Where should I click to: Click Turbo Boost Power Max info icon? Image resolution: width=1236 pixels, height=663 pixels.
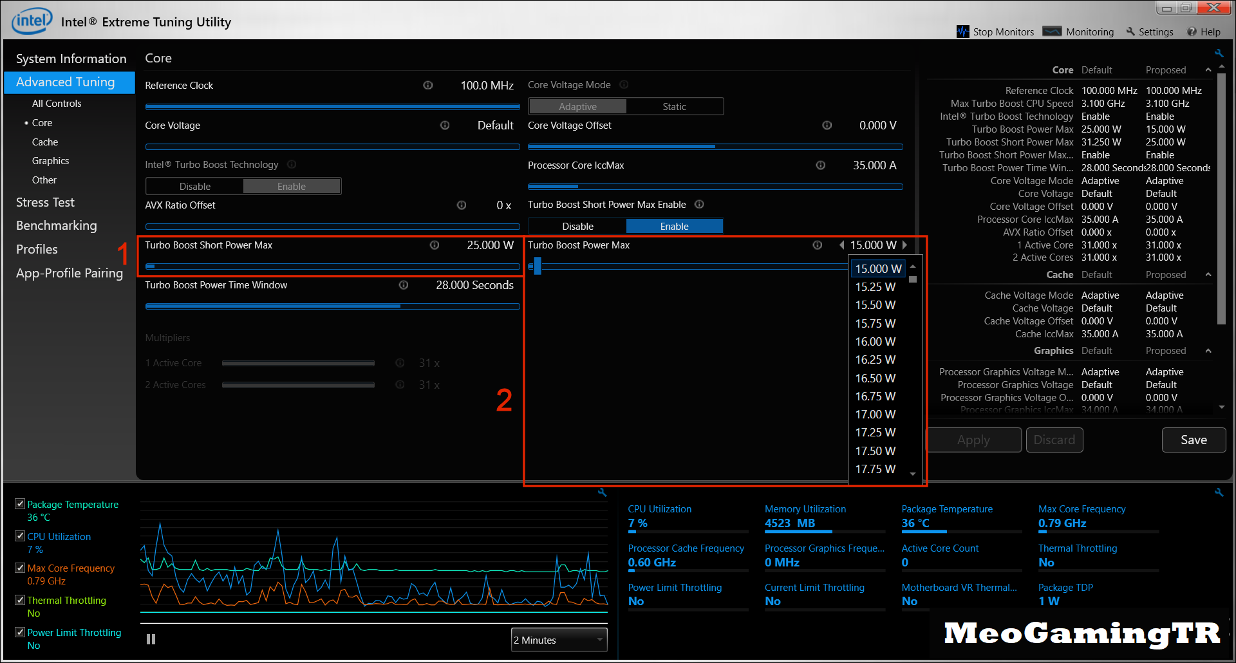tap(818, 245)
